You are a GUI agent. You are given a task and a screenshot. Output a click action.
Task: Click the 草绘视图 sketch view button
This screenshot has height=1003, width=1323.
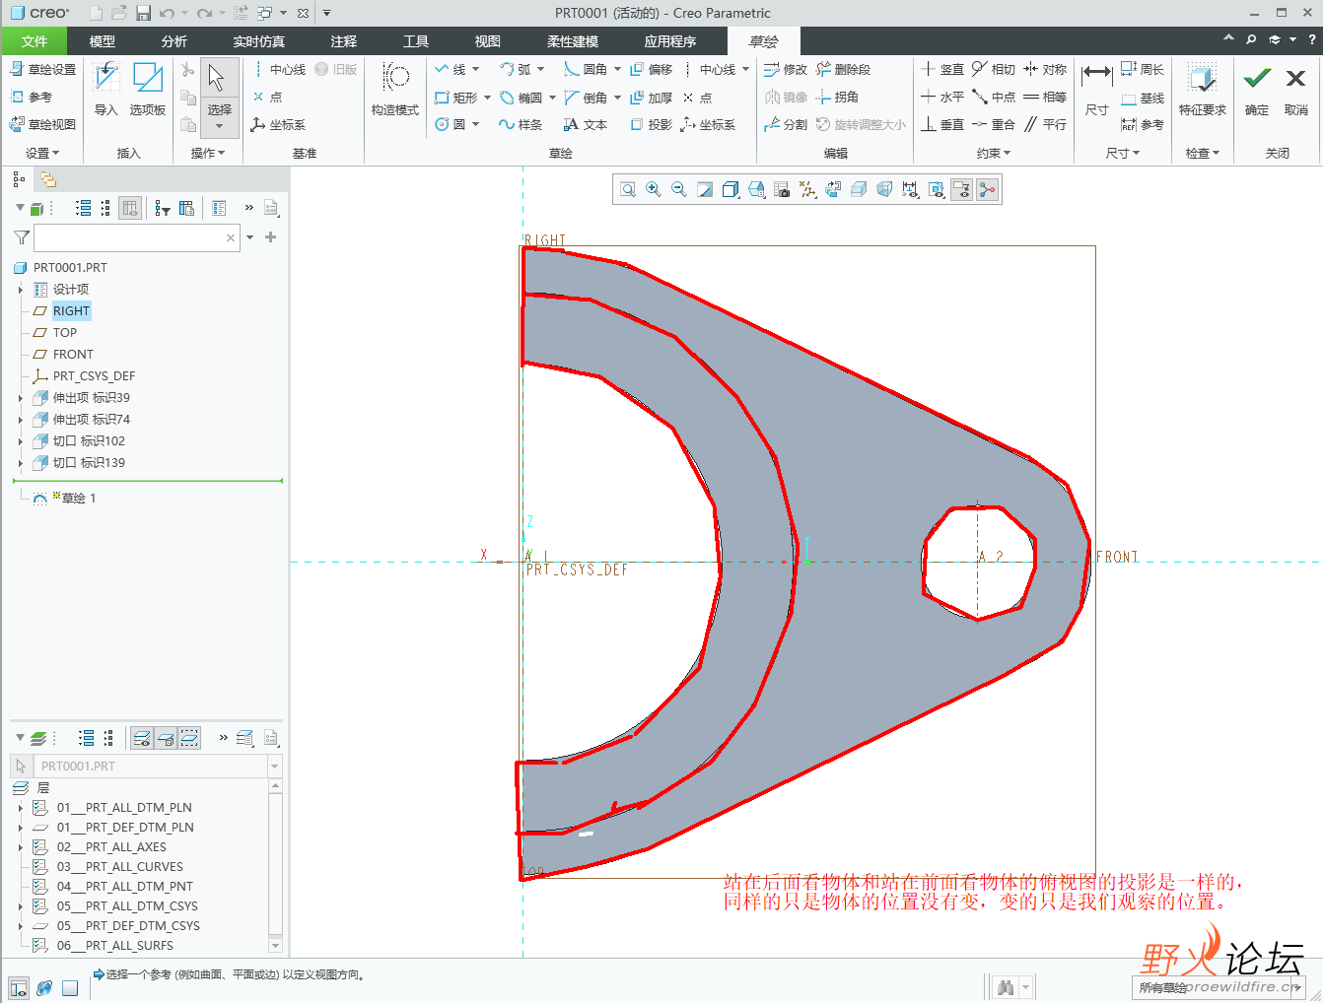click(42, 124)
